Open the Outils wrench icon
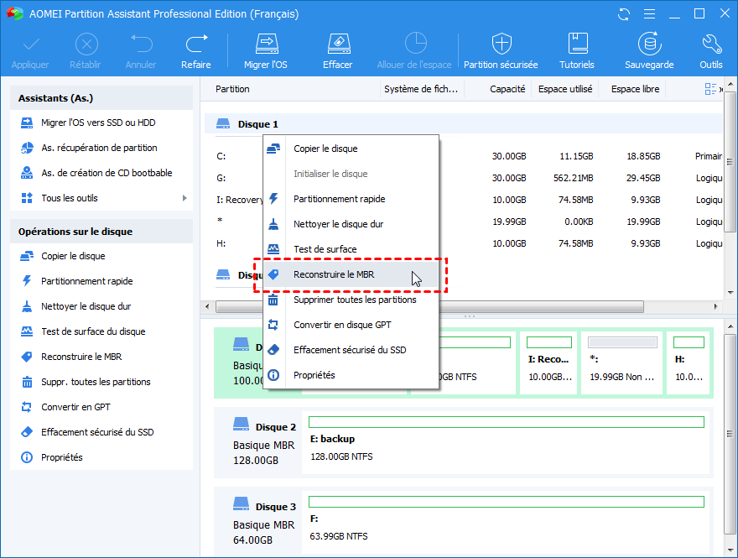This screenshot has width=738, height=558. point(711,44)
